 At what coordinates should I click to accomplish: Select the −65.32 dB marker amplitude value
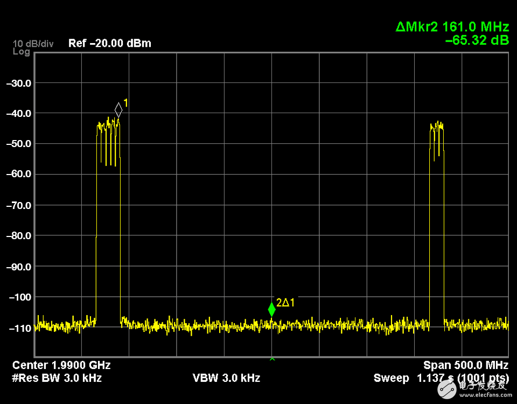point(477,39)
